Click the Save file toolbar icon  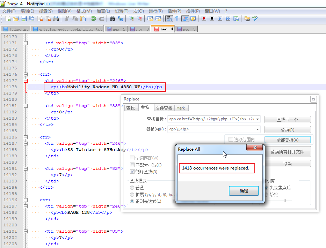[x=24, y=18]
